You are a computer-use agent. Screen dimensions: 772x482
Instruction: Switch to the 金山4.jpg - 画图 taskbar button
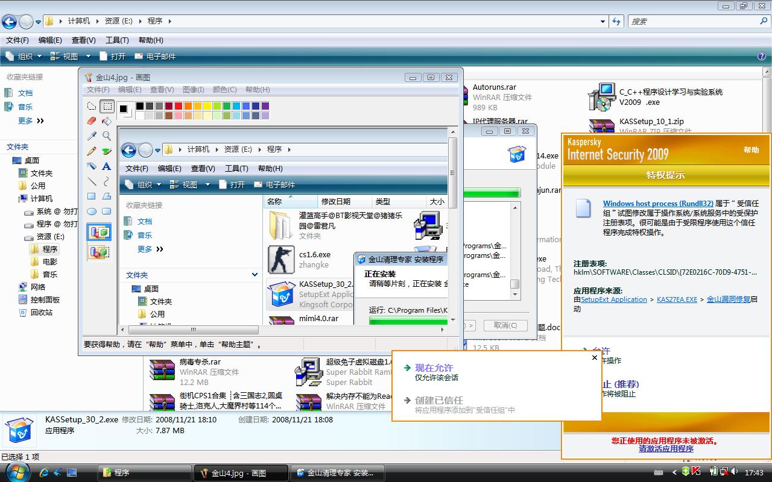242,473
